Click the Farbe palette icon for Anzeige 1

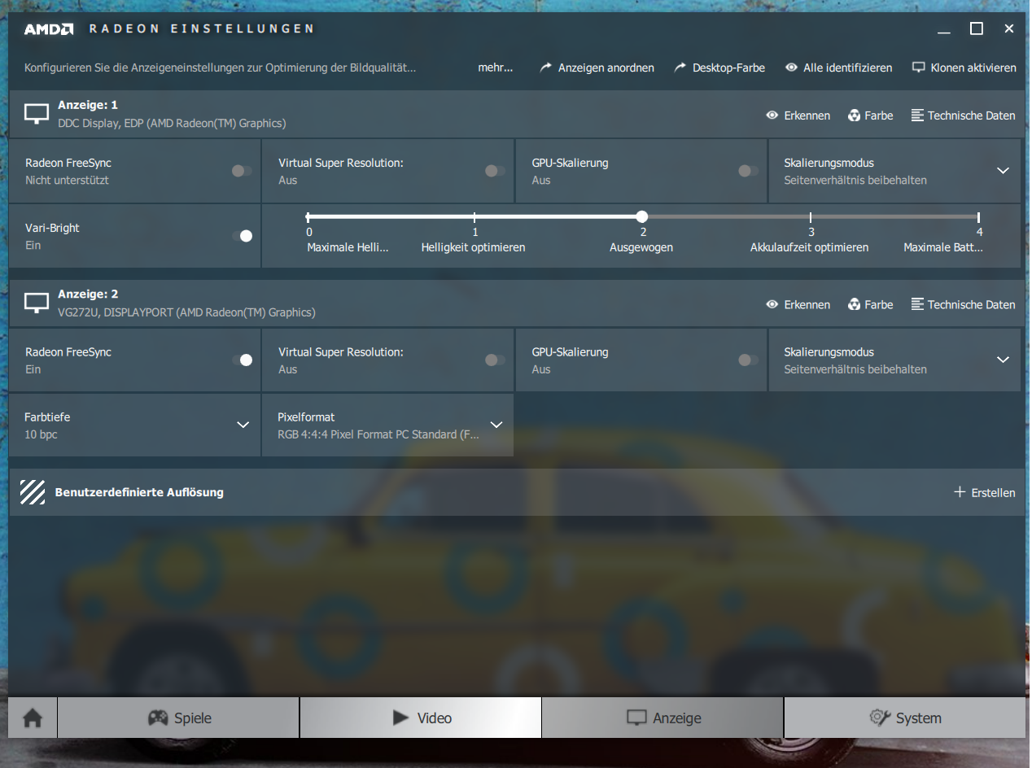(854, 116)
